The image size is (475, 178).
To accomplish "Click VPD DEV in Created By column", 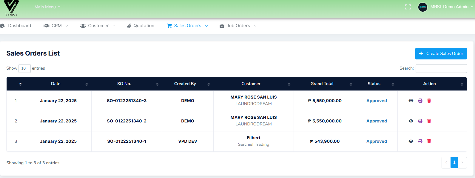I will pyautogui.click(x=188, y=141).
